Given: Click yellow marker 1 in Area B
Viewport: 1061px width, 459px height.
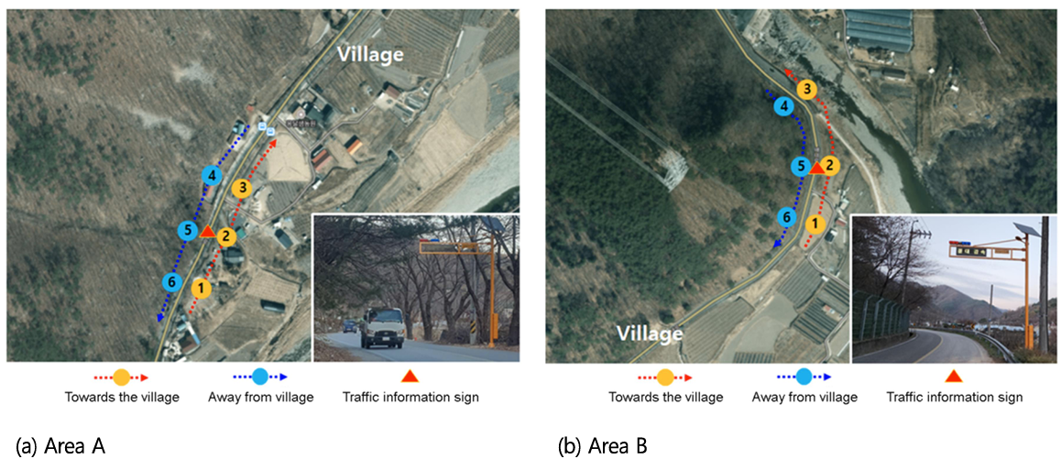Looking at the screenshot, I should point(815,222).
